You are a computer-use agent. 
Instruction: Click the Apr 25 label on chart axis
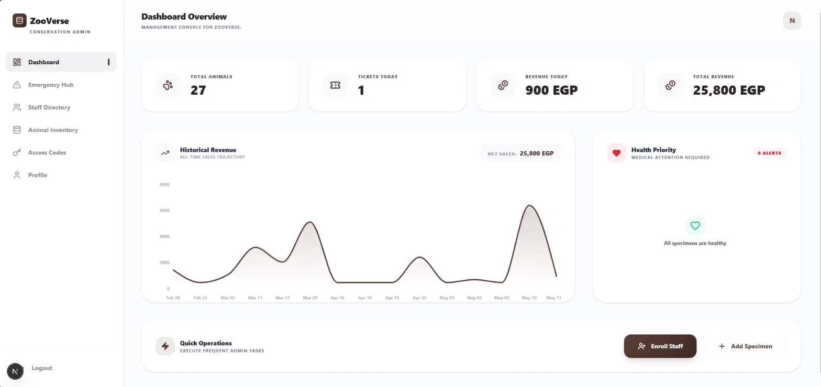[x=419, y=298]
